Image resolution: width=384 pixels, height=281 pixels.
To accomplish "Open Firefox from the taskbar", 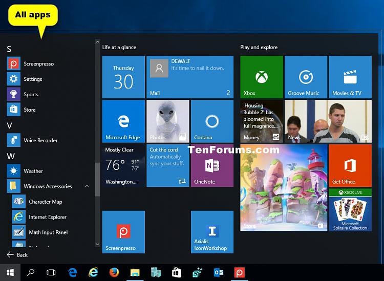I will tap(114, 272).
